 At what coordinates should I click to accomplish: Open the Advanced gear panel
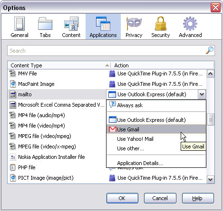coord(190,27)
